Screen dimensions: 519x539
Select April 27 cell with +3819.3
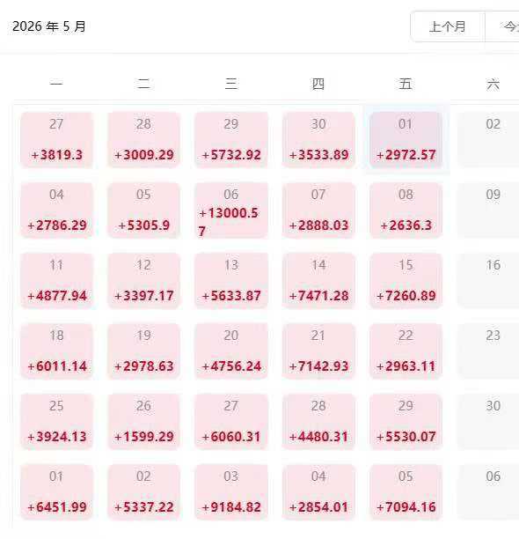point(56,140)
